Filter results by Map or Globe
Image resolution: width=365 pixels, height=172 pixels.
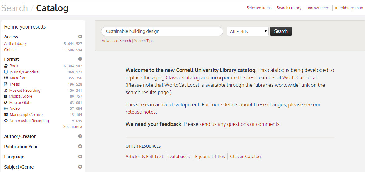[21, 102]
